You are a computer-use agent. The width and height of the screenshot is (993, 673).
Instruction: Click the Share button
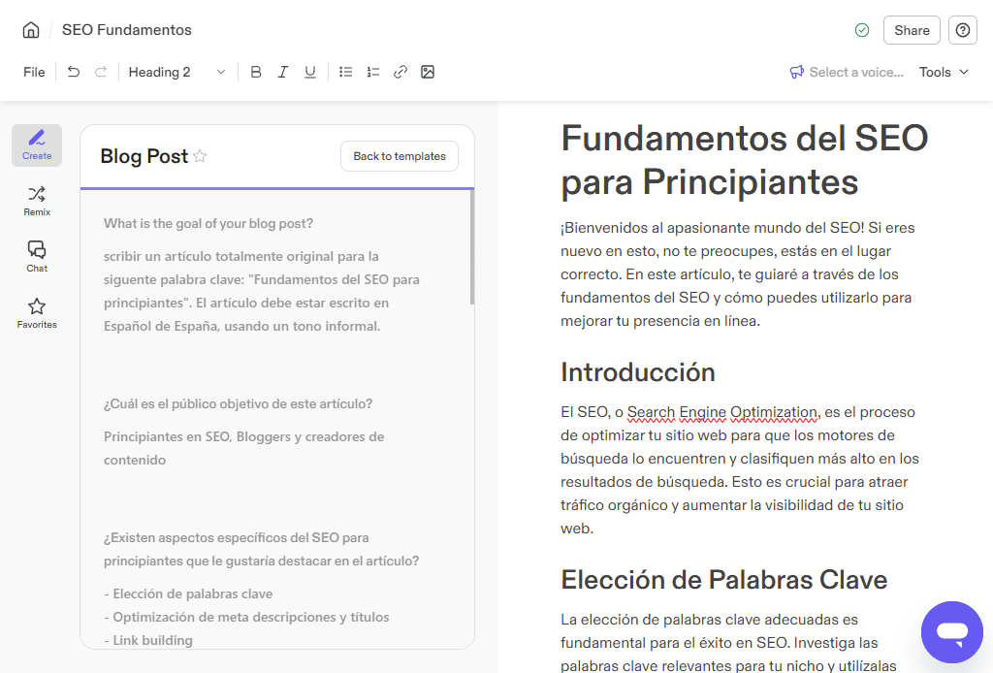click(911, 30)
